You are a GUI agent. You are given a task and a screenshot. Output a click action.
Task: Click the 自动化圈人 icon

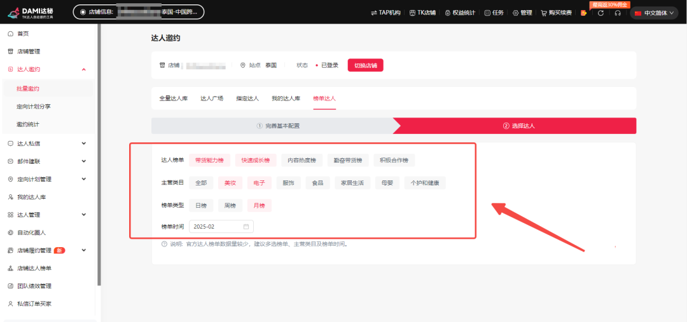(x=11, y=232)
